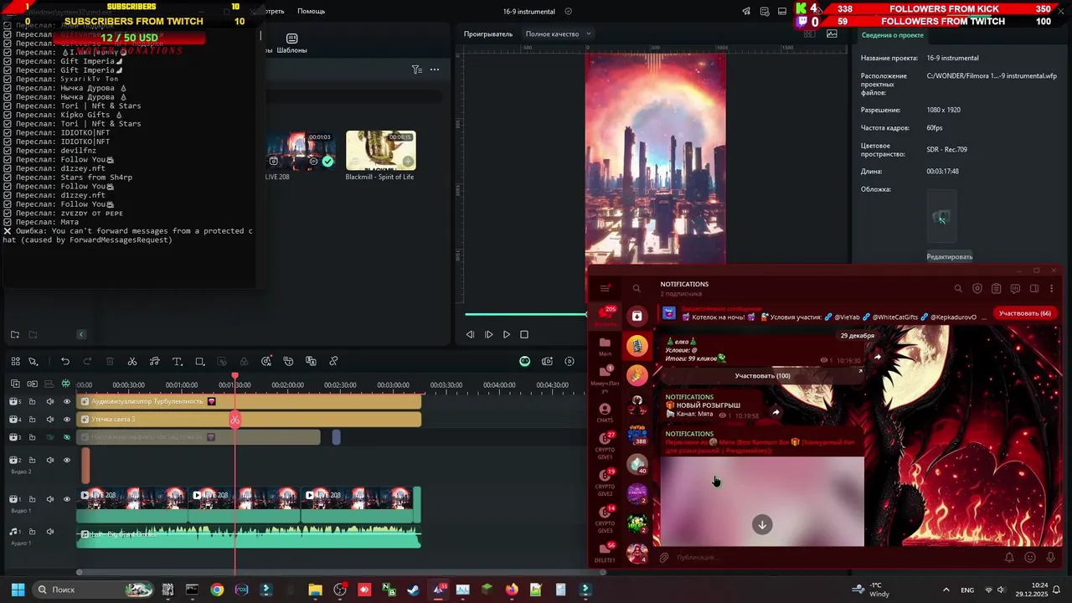Viewport: 1072px width, 603px height.
Task: Hide the Видео 1 track with eye icon
Action: (67, 499)
